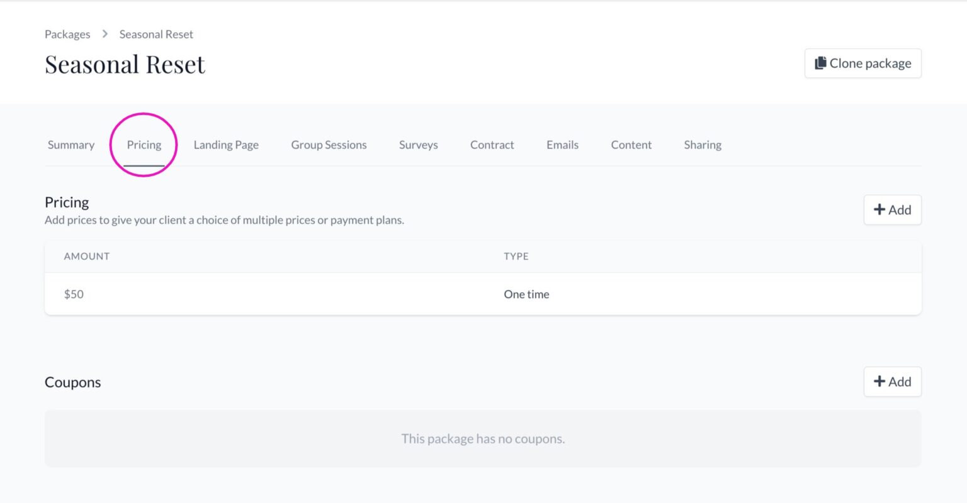Click the AMOUNT column header
Viewport: 967px width, 503px height.
coord(86,256)
